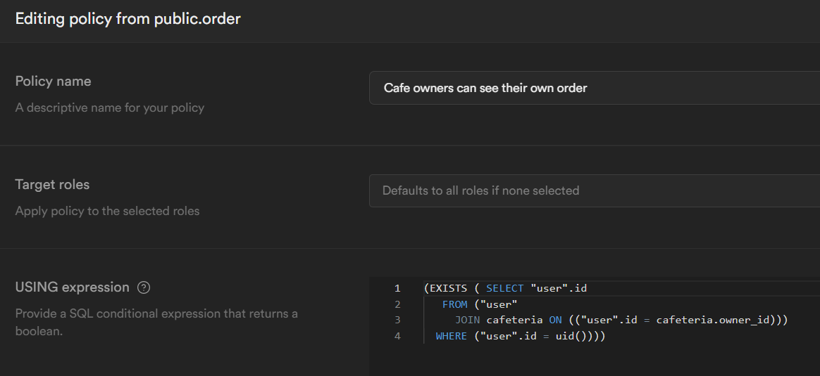Click line number 2 in the SQL editor

397,304
